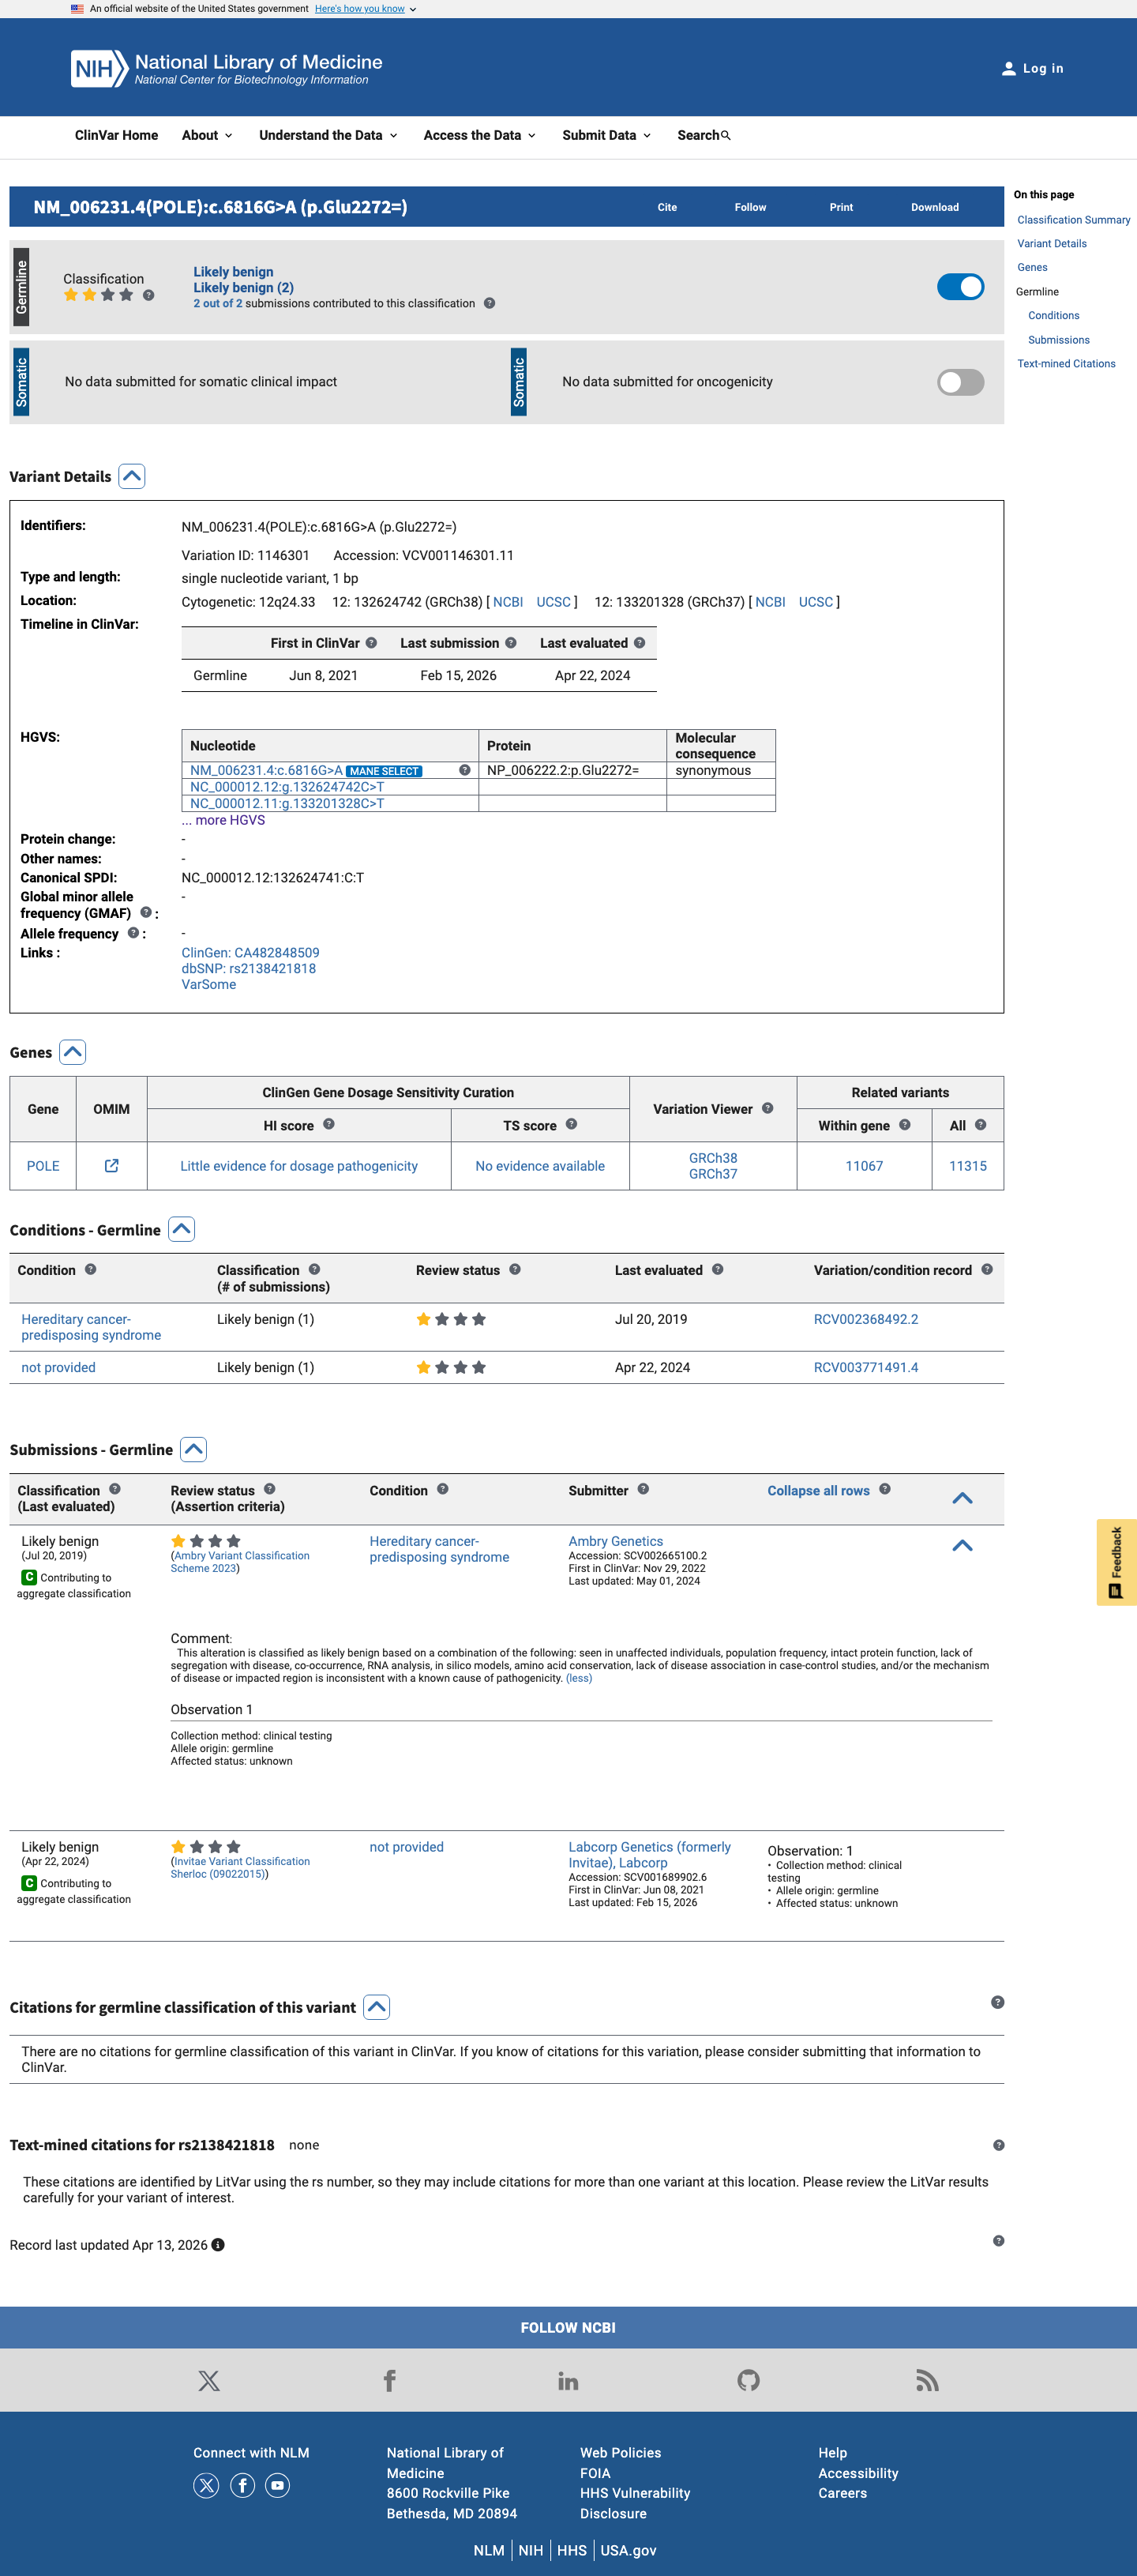The image size is (1137, 2576).
Task: Open NCBI's GitHub follow icon
Action: point(749,2381)
